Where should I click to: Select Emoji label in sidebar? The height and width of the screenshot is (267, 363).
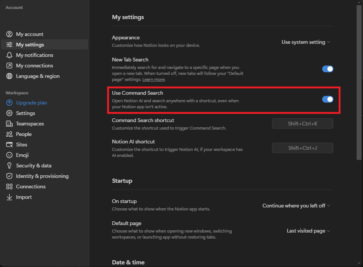point(22,155)
